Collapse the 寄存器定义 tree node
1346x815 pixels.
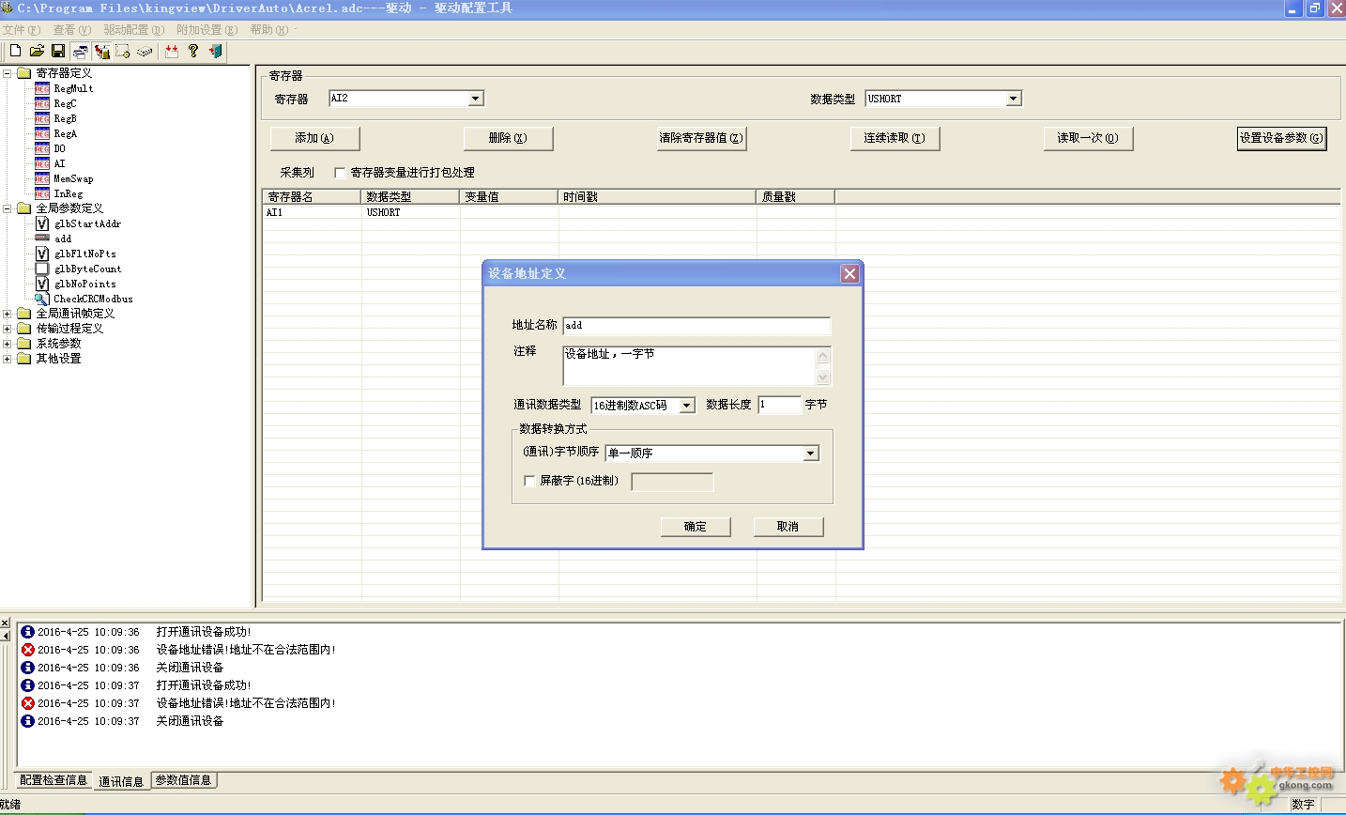8,73
